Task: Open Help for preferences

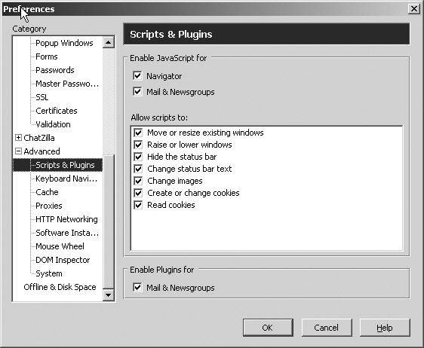Action: (x=385, y=328)
